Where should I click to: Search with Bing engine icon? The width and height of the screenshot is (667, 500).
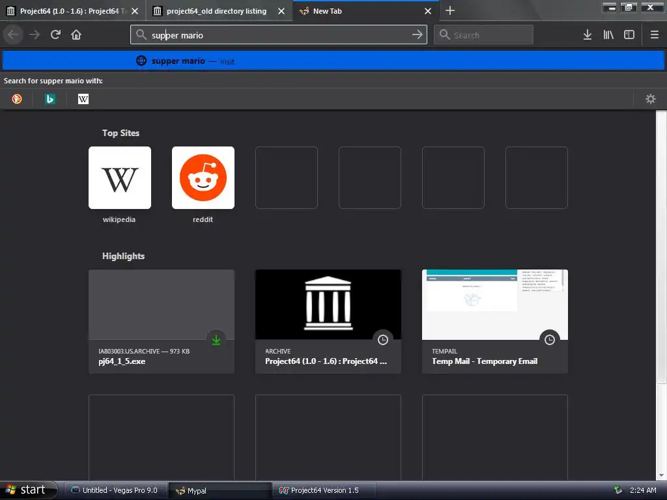(50, 99)
